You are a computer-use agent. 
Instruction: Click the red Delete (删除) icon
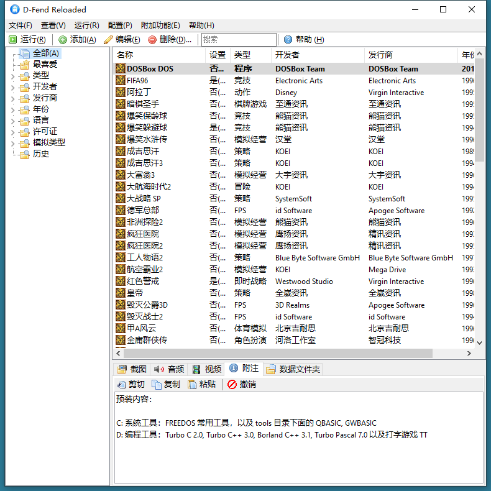point(152,40)
